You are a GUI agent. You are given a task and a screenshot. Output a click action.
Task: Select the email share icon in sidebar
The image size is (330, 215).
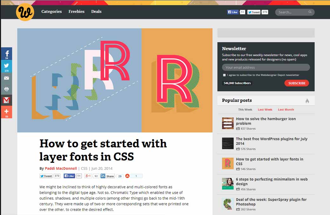6,77
